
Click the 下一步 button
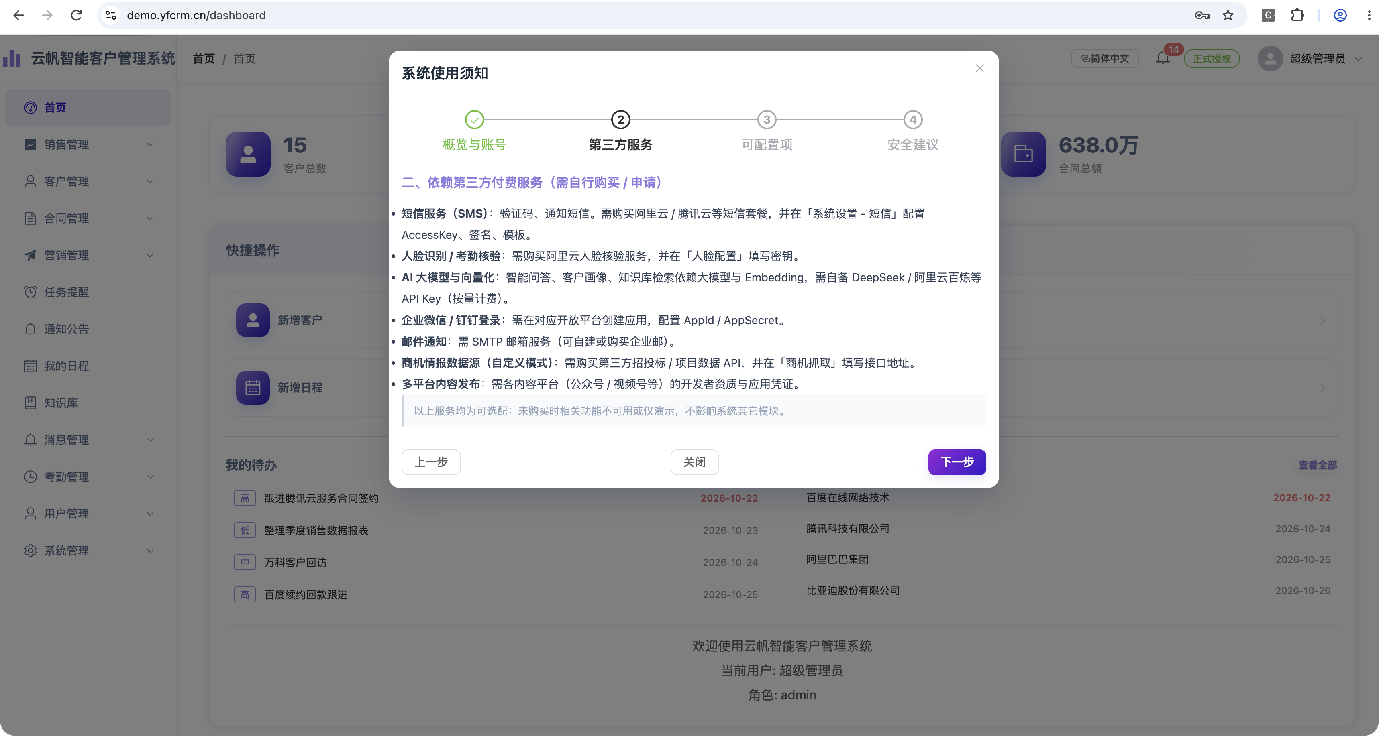pyautogui.click(x=957, y=462)
